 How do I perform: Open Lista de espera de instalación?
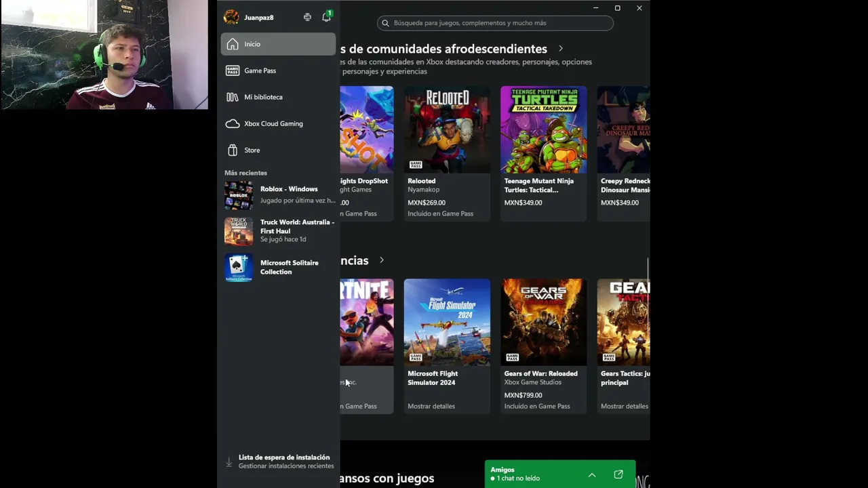(279, 462)
